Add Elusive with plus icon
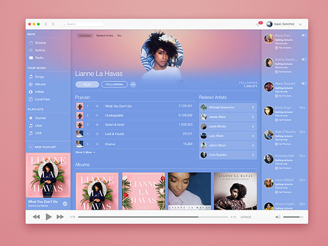 97,144
